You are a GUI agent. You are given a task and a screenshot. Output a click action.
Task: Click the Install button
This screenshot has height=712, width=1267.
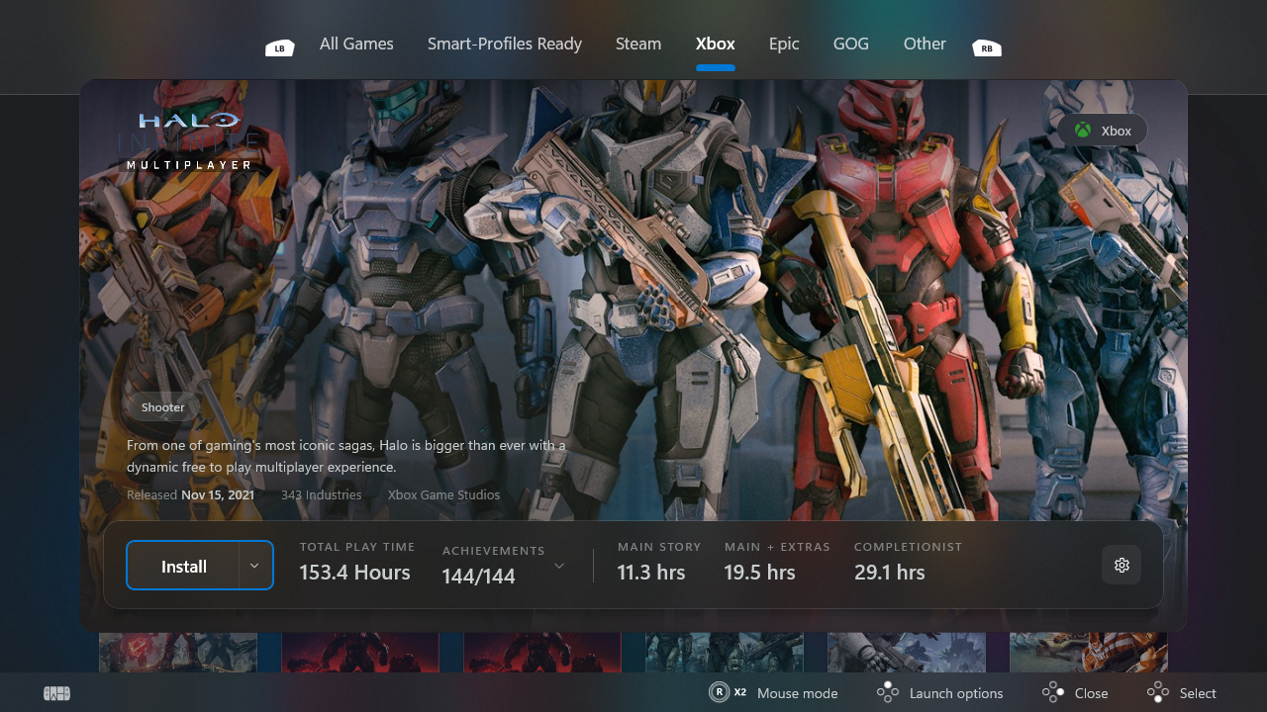point(184,567)
